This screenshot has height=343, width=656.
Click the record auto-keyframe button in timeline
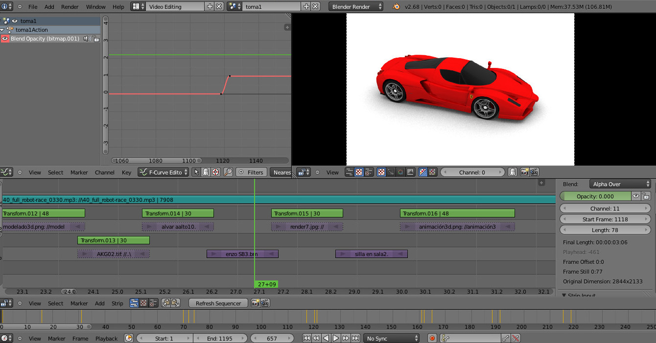432,338
